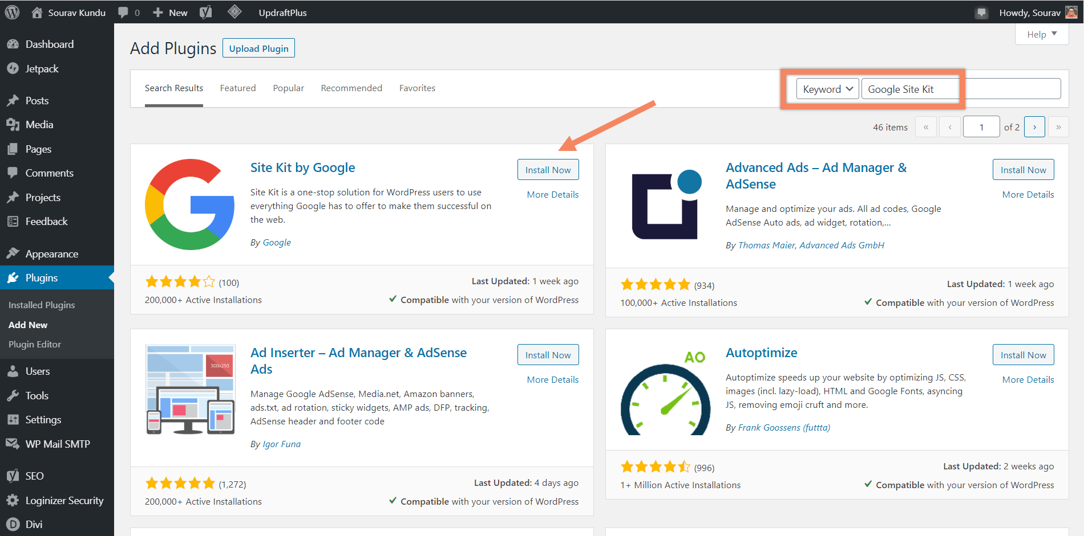This screenshot has width=1084, height=536.
Task: Open Projects in the sidebar
Action: pos(43,197)
